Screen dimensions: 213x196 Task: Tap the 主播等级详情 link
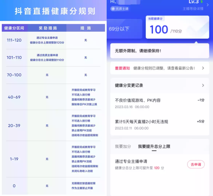click(x=193, y=9)
